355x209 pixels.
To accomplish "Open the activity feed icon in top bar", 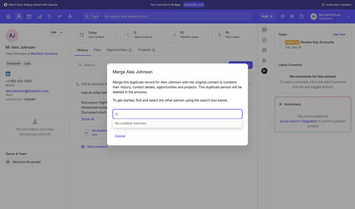I will (x=292, y=16).
